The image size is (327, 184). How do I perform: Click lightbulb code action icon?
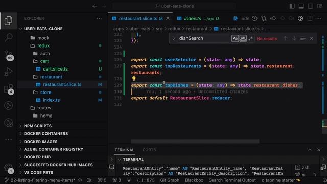point(134,78)
